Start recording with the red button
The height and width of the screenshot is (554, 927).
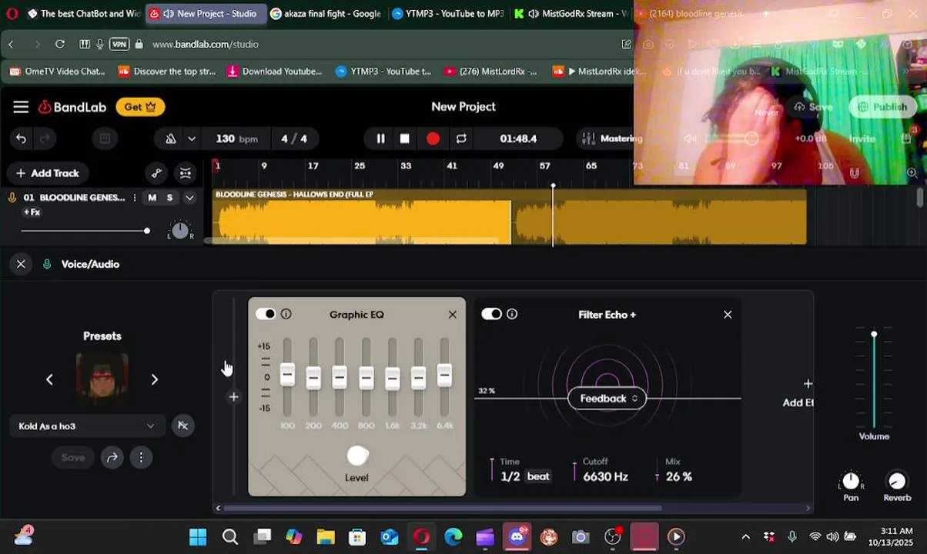tap(433, 138)
